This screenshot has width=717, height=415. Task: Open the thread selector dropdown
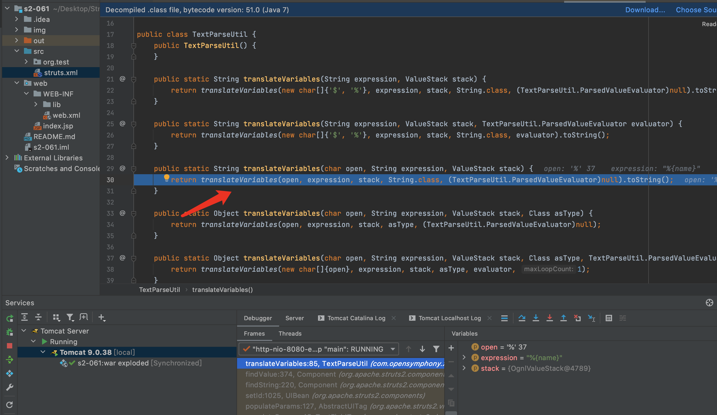319,349
